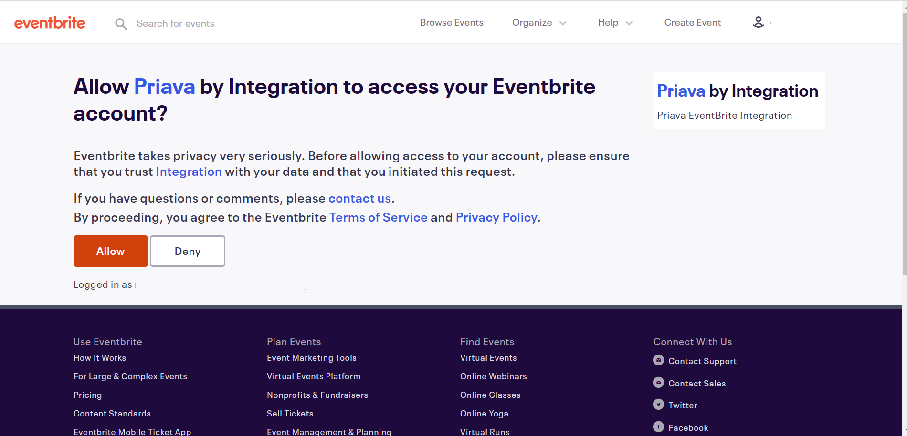The image size is (907, 436).
Task: Click the Priava link in the heading
Action: [164, 87]
